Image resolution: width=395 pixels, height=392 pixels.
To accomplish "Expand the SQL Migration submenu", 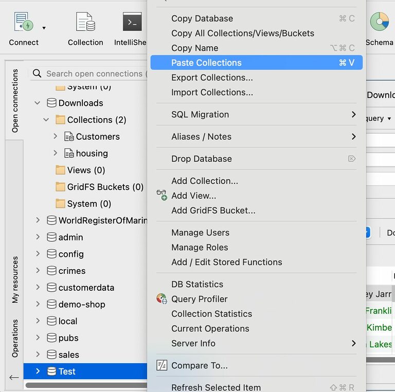I will pyautogui.click(x=353, y=115).
